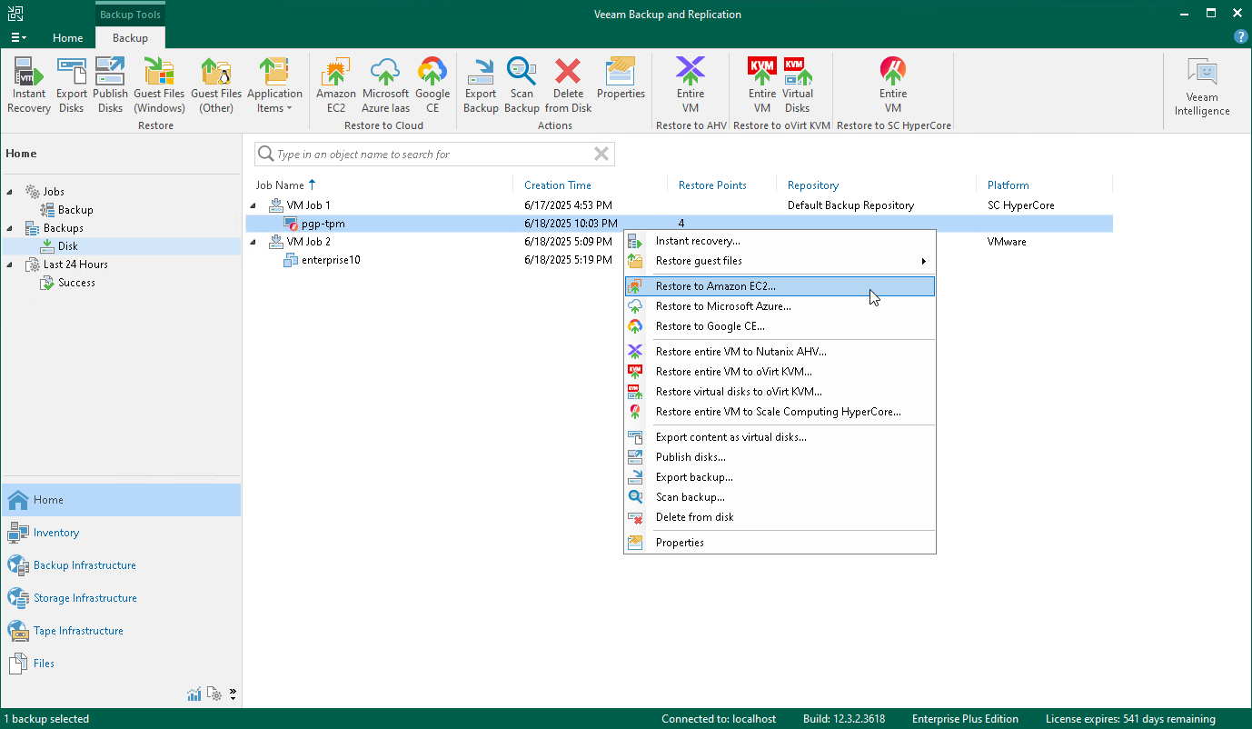The image size is (1252, 729).
Task: Open Properties from the ribbon
Action: 621,78
